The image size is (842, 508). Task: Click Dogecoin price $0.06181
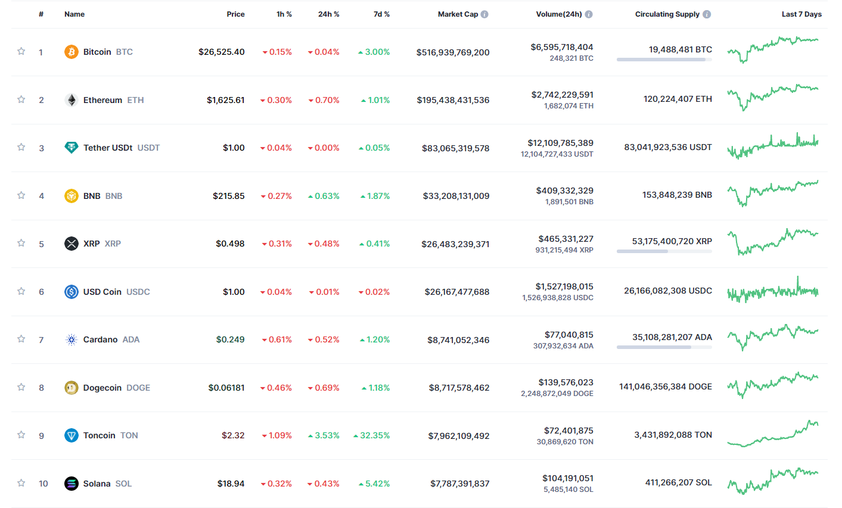coord(226,388)
